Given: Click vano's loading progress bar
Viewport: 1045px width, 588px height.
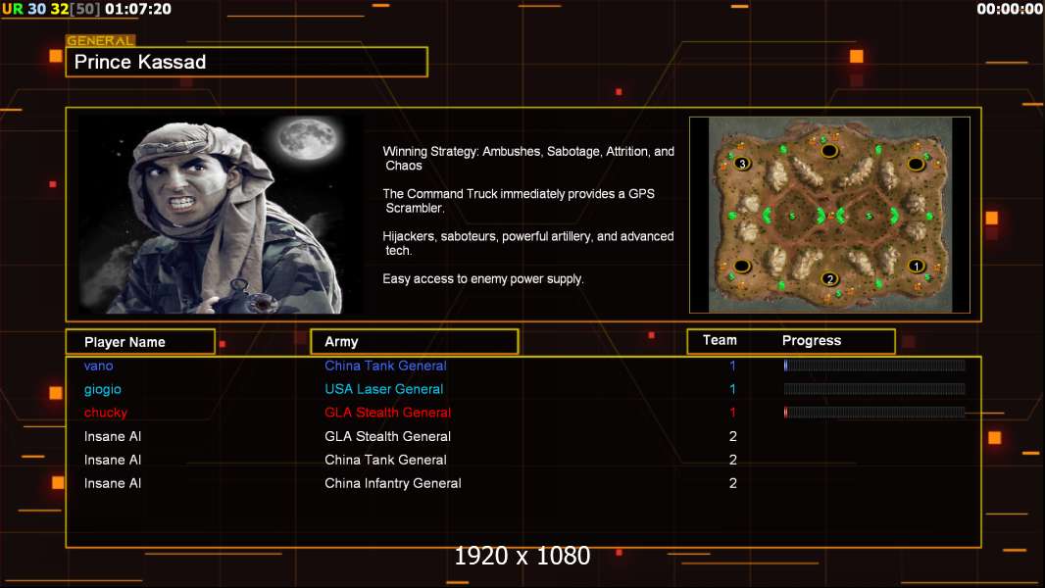Looking at the screenshot, I should tap(874, 365).
